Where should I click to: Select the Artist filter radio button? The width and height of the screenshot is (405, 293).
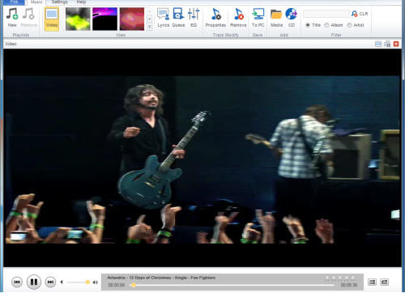coord(349,25)
